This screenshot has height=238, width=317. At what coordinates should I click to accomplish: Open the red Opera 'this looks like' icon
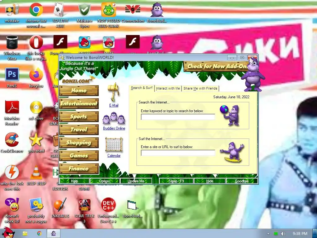(36, 42)
